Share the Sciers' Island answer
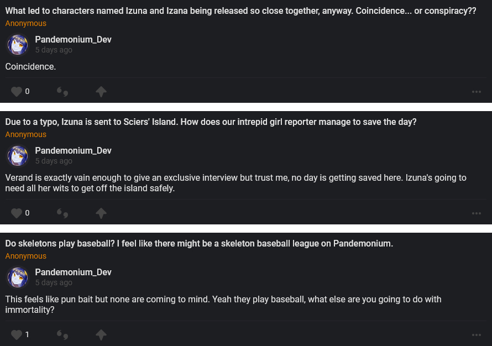The width and height of the screenshot is (492, 346). coord(101,213)
